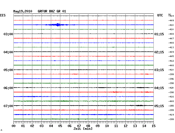The height and width of the screenshot is (133, 175).
Task: Select the DC offset value -396
Action: (171, 79)
